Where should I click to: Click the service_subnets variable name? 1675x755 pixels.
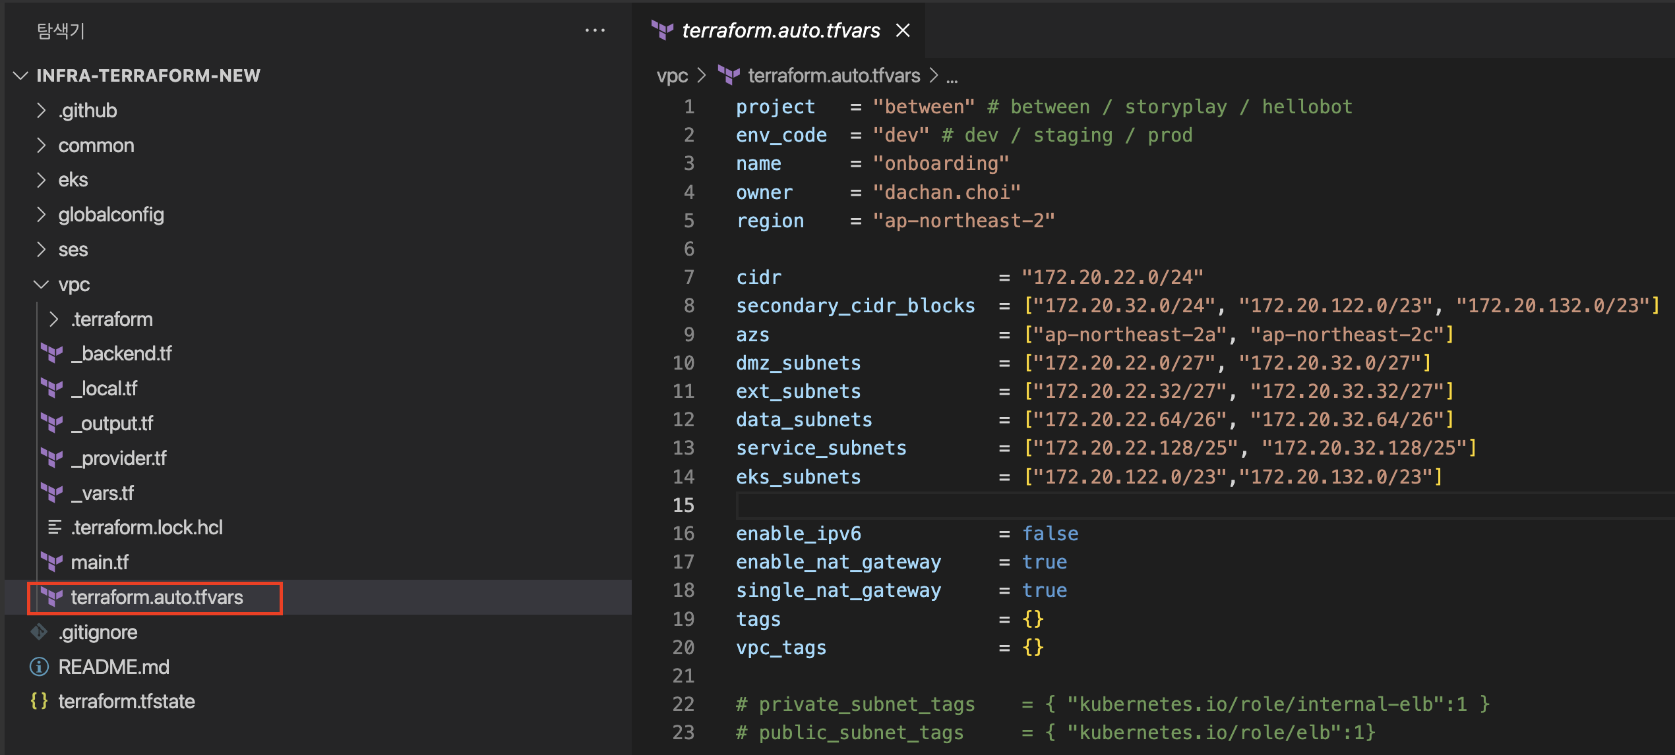tap(821, 448)
